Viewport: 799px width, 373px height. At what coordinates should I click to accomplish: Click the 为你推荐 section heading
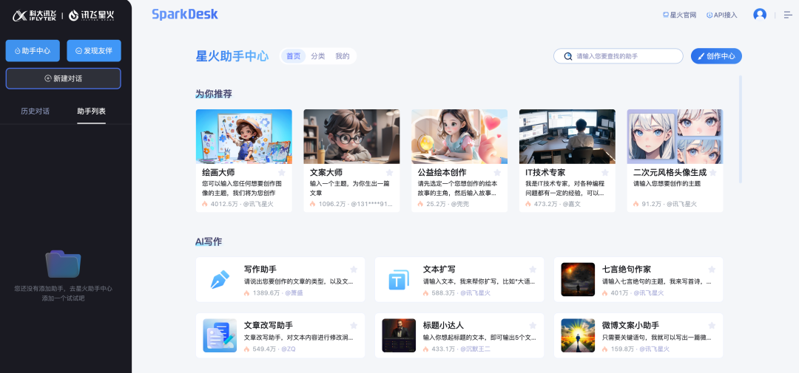214,94
